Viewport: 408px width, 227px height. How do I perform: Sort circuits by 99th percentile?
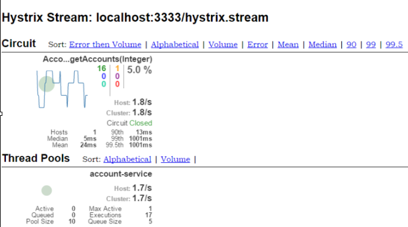[x=371, y=44]
